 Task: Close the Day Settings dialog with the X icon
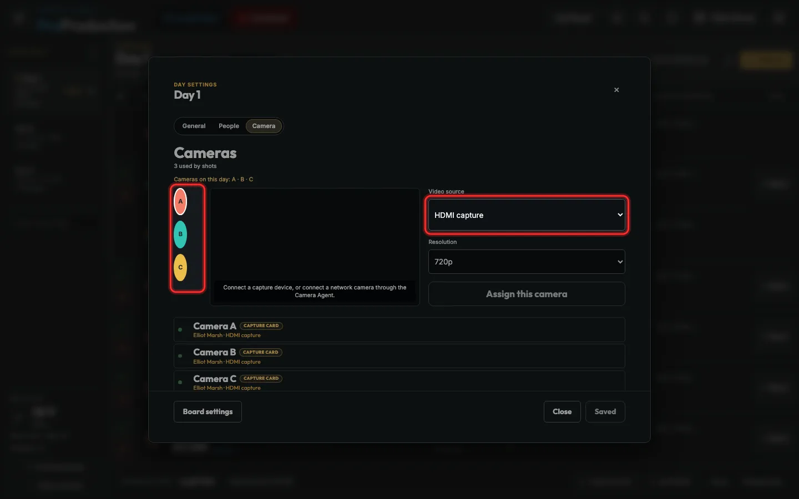click(616, 90)
